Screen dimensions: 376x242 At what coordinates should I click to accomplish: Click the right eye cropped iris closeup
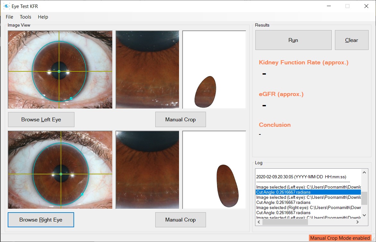[147, 170]
